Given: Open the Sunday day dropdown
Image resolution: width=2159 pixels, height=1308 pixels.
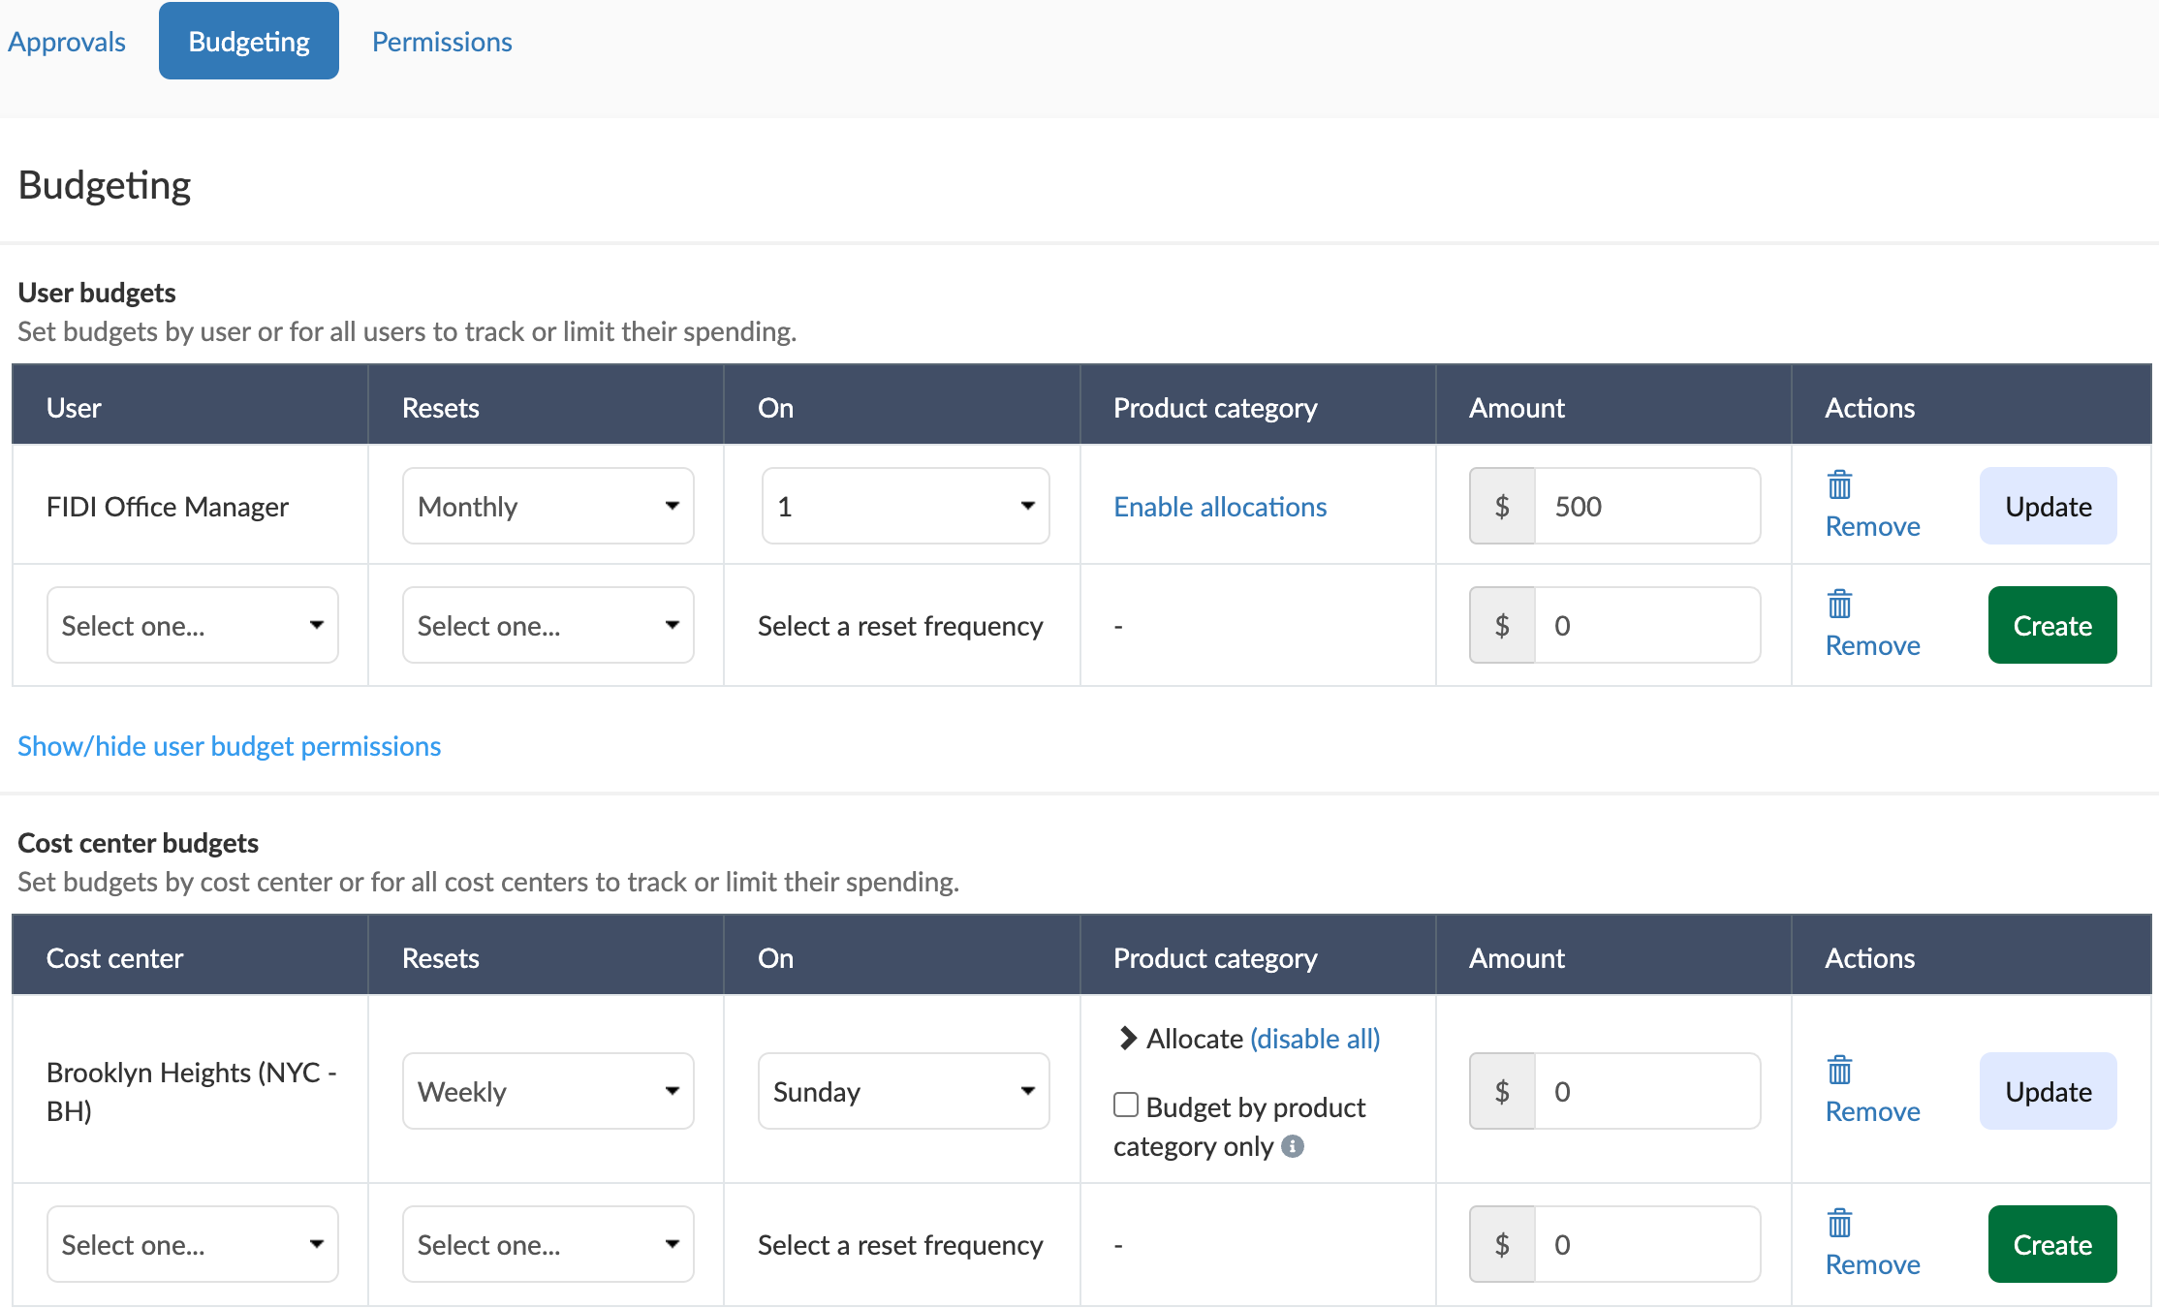Looking at the screenshot, I should click(x=903, y=1091).
